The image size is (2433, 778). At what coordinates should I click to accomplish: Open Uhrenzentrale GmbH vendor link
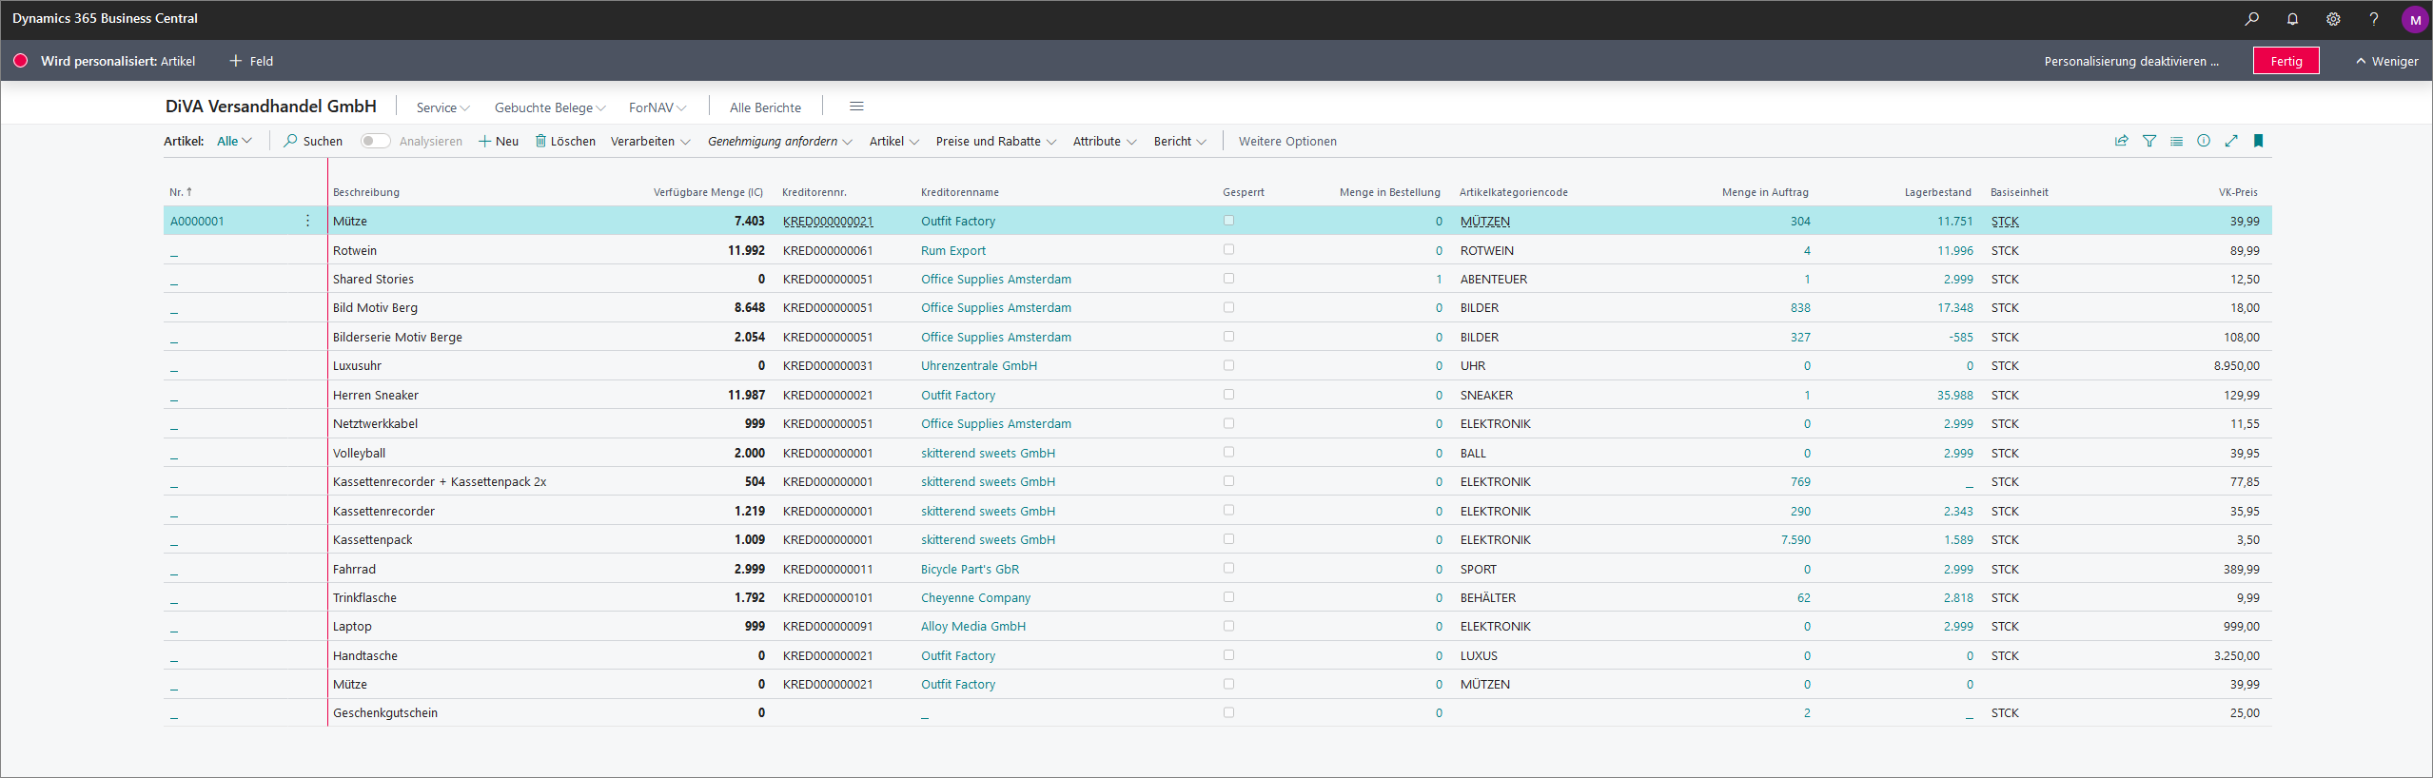pyautogui.click(x=979, y=365)
